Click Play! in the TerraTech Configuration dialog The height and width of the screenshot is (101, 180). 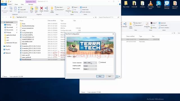click(100, 76)
